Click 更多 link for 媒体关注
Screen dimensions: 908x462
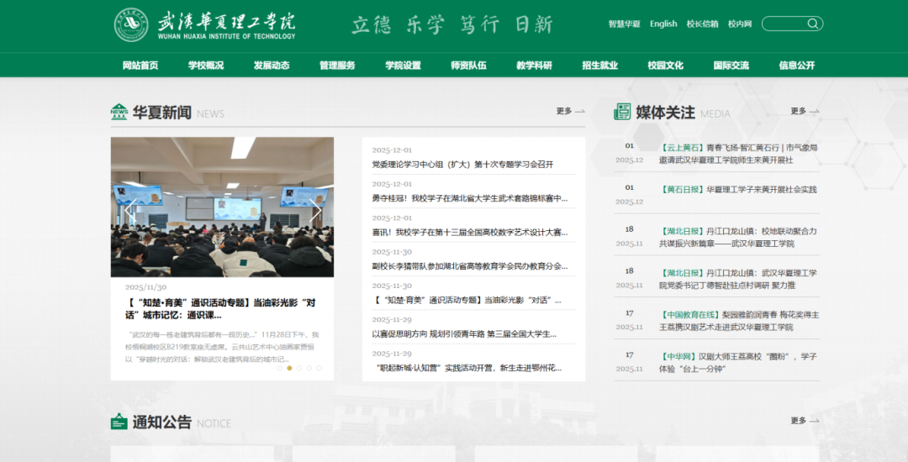coord(805,111)
